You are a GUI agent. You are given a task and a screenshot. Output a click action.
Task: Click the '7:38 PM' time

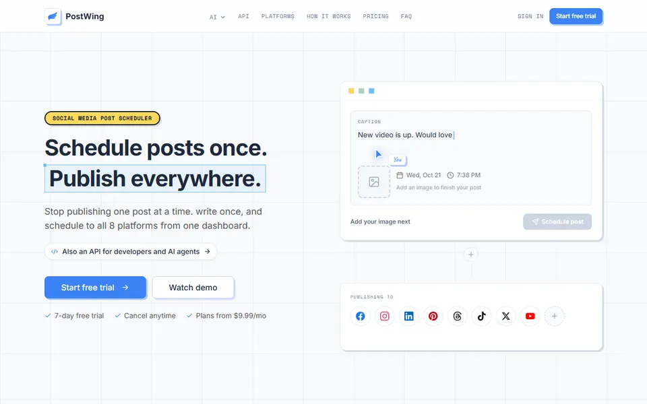click(x=468, y=175)
